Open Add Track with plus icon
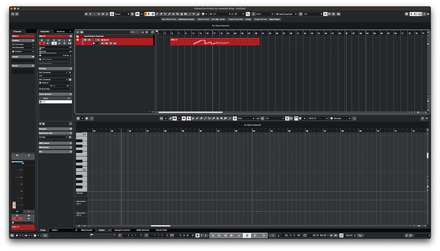 [78, 32]
